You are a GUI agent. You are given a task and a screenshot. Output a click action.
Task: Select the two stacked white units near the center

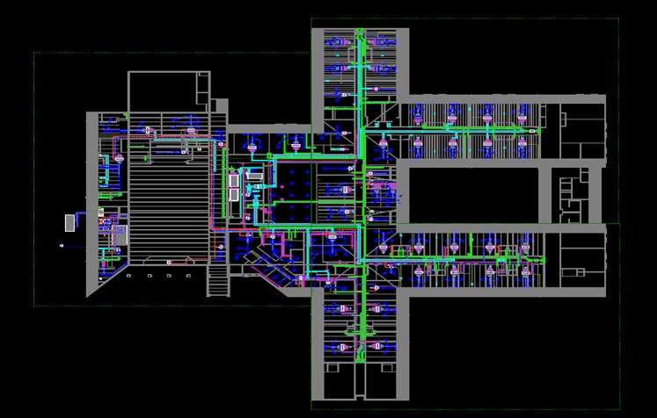pos(234,189)
